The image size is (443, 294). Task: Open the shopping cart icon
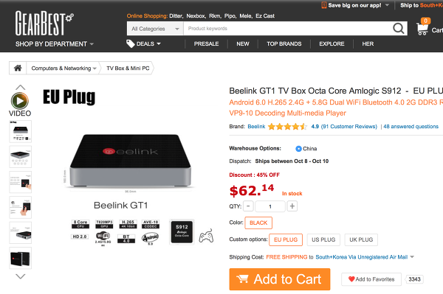pos(422,29)
